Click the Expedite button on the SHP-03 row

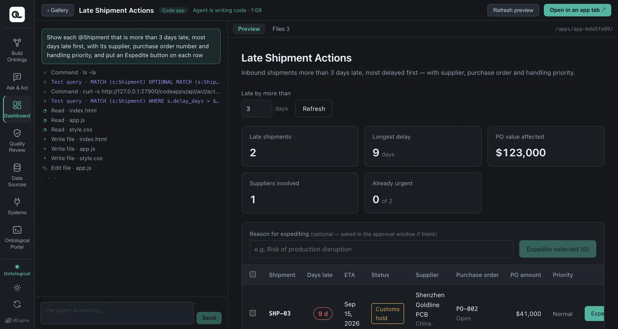pos(594,314)
